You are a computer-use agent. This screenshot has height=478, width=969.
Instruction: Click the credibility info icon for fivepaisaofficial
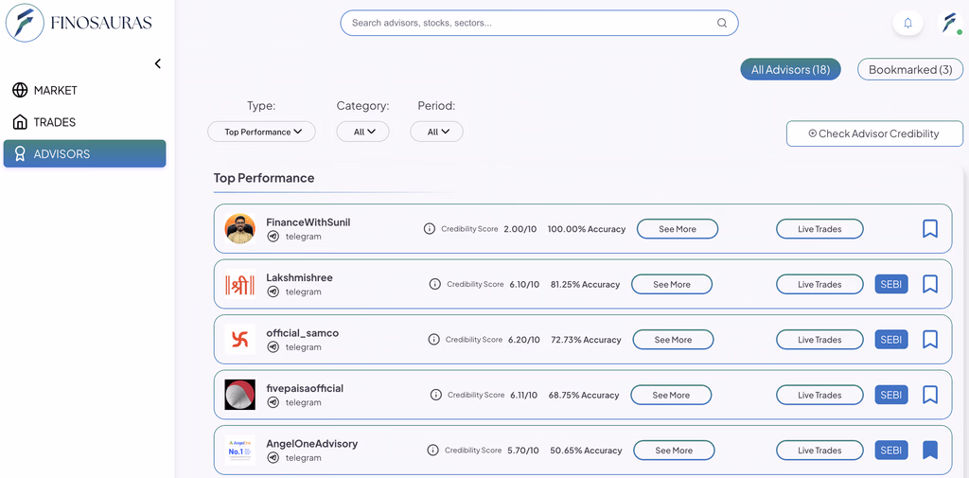435,395
